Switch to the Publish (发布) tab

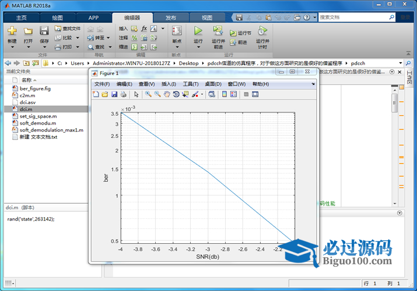tap(171, 18)
